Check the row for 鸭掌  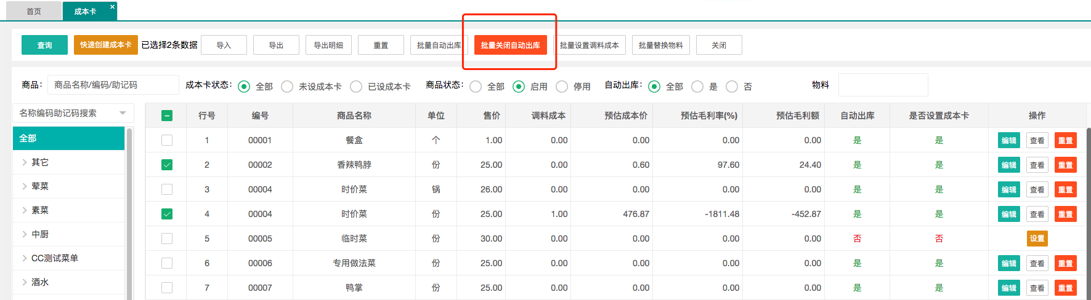click(x=167, y=288)
